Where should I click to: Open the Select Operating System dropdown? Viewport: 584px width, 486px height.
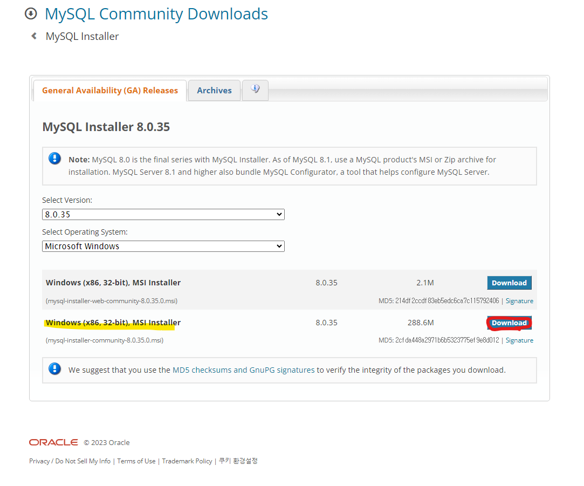(163, 247)
